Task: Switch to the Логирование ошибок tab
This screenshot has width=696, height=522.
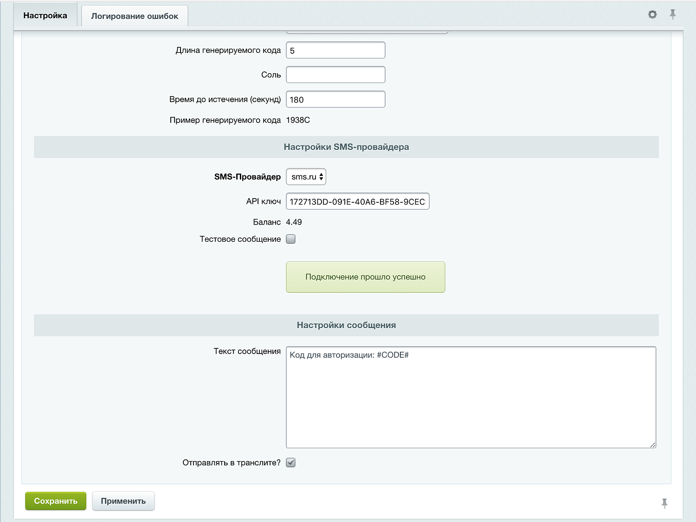Action: [135, 16]
